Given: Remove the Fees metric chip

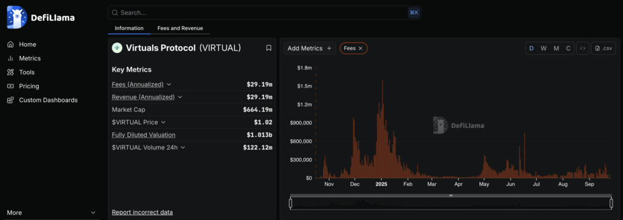Looking at the screenshot, I should coord(360,48).
